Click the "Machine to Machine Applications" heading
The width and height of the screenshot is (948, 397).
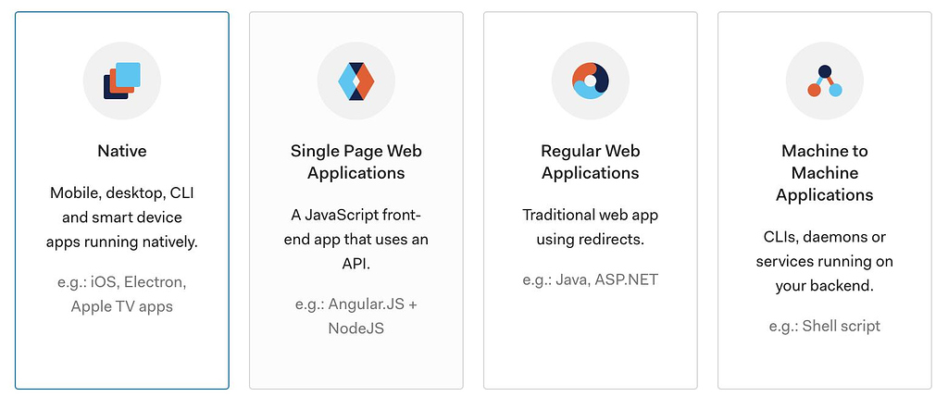point(825,173)
